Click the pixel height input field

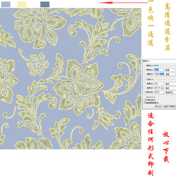pyautogui.click(x=159, y=74)
